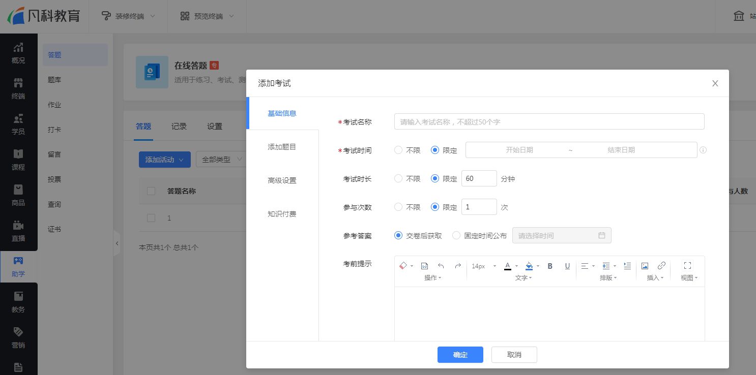Check the select-all box in table header

pyautogui.click(x=151, y=191)
